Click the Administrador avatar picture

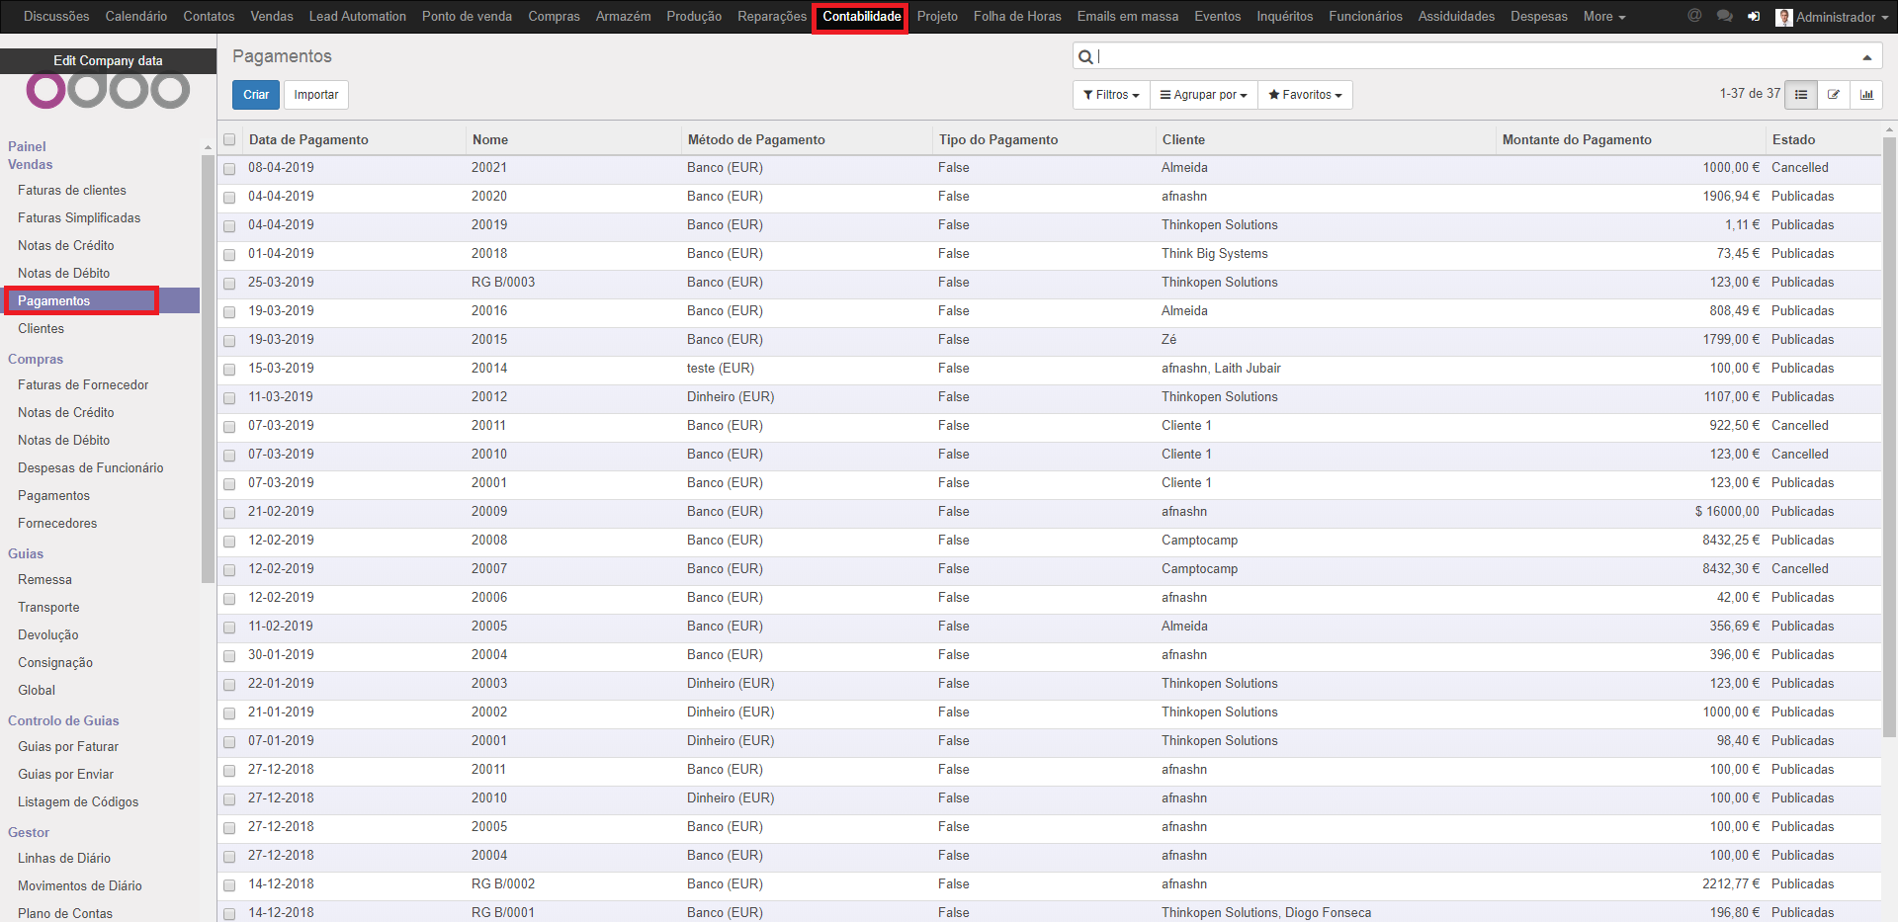pos(1784,17)
